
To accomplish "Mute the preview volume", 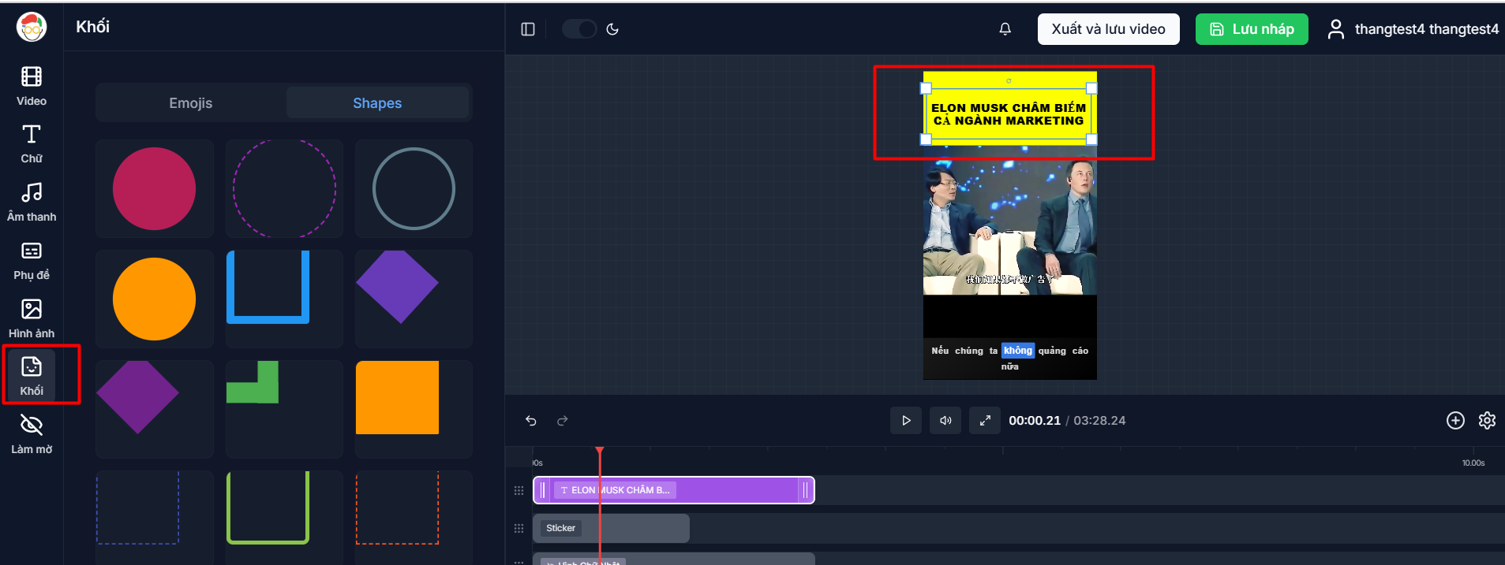I will tap(945, 421).
